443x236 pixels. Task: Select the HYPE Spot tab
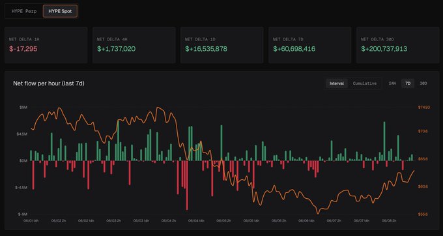60,11
